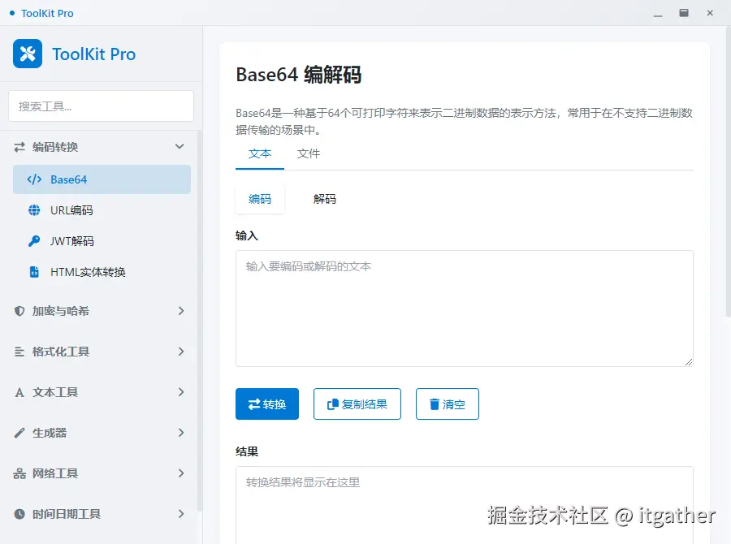Click the lines icon beside 格式化工具

[x=19, y=352]
